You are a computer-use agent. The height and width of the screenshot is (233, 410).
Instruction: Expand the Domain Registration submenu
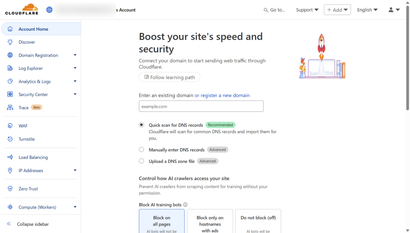(x=75, y=55)
